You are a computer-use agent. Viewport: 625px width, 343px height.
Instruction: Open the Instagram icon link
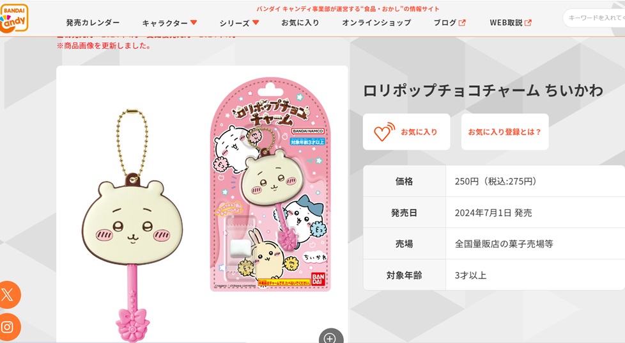9,327
